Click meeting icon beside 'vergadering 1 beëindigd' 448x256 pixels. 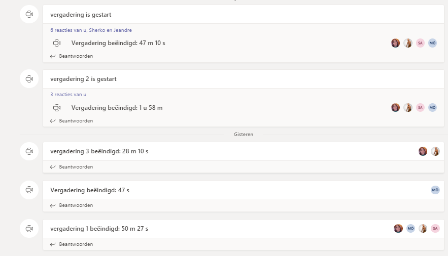point(29,228)
